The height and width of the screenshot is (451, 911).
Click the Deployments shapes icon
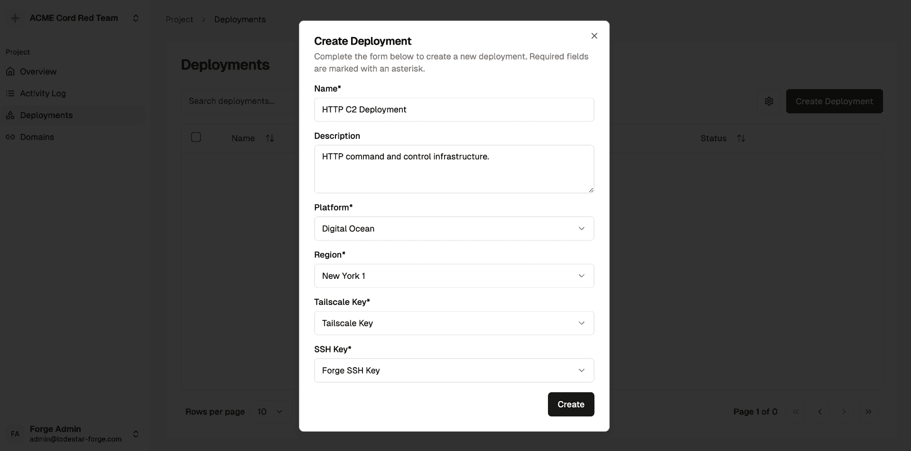(x=10, y=115)
